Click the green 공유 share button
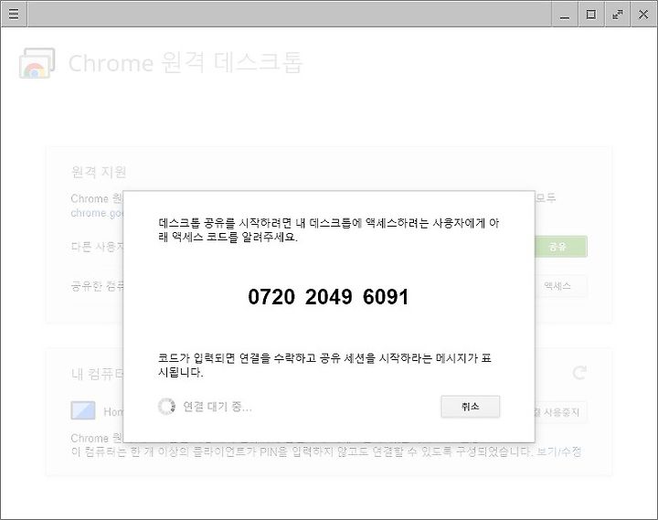This screenshot has width=658, height=520. [560, 247]
